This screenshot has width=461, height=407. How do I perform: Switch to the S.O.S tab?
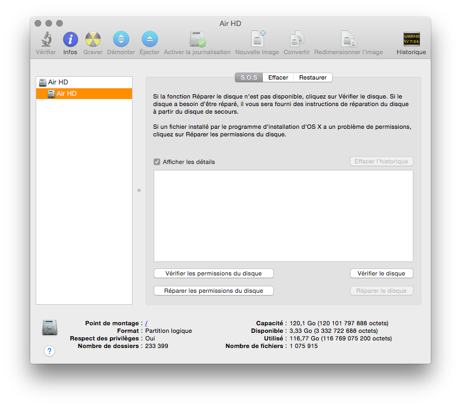click(x=249, y=77)
